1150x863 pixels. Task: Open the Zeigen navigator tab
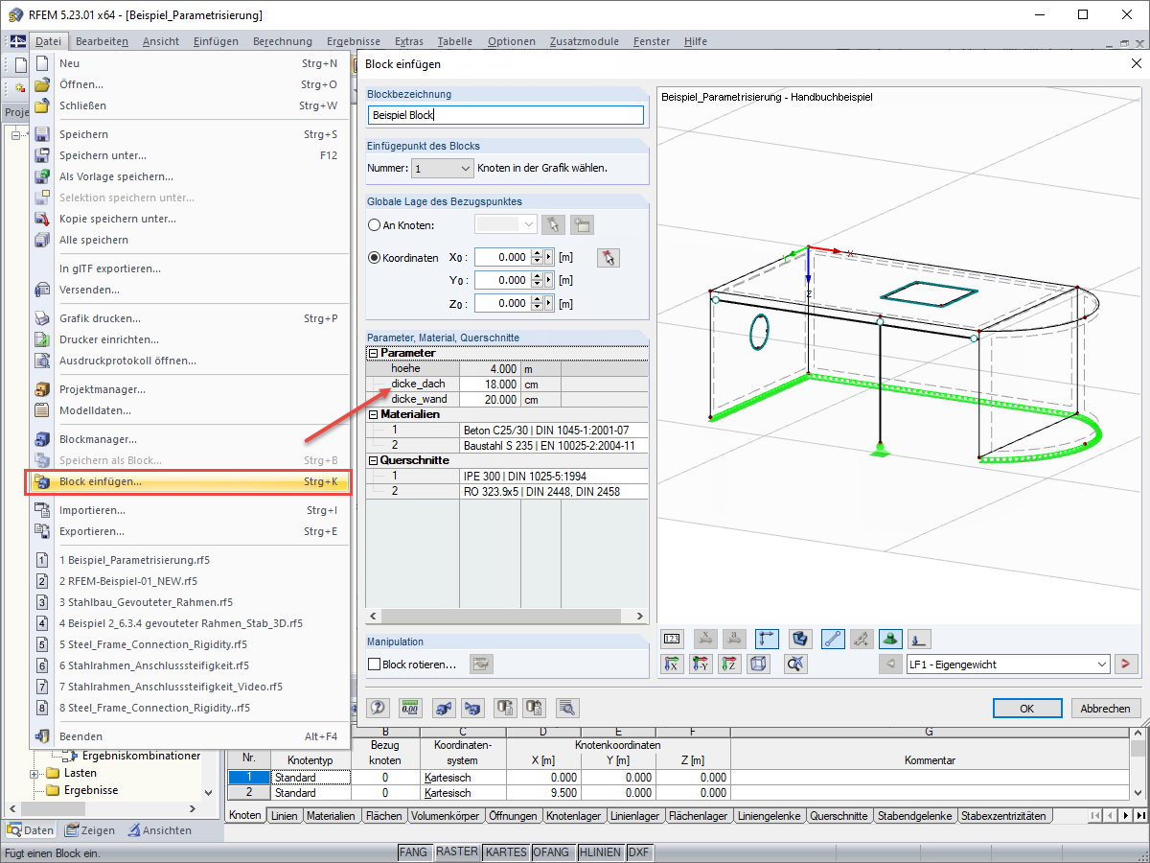89,830
